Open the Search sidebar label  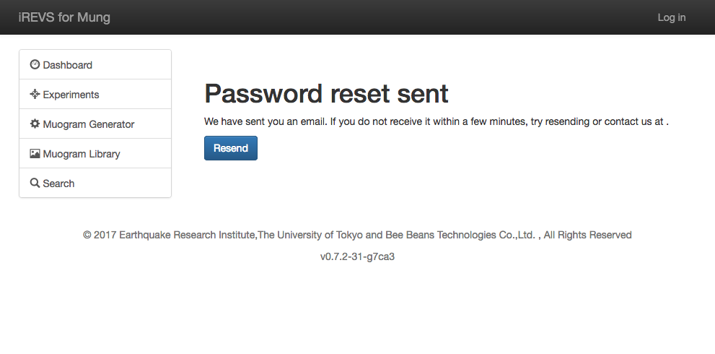(x=58, y=184)
